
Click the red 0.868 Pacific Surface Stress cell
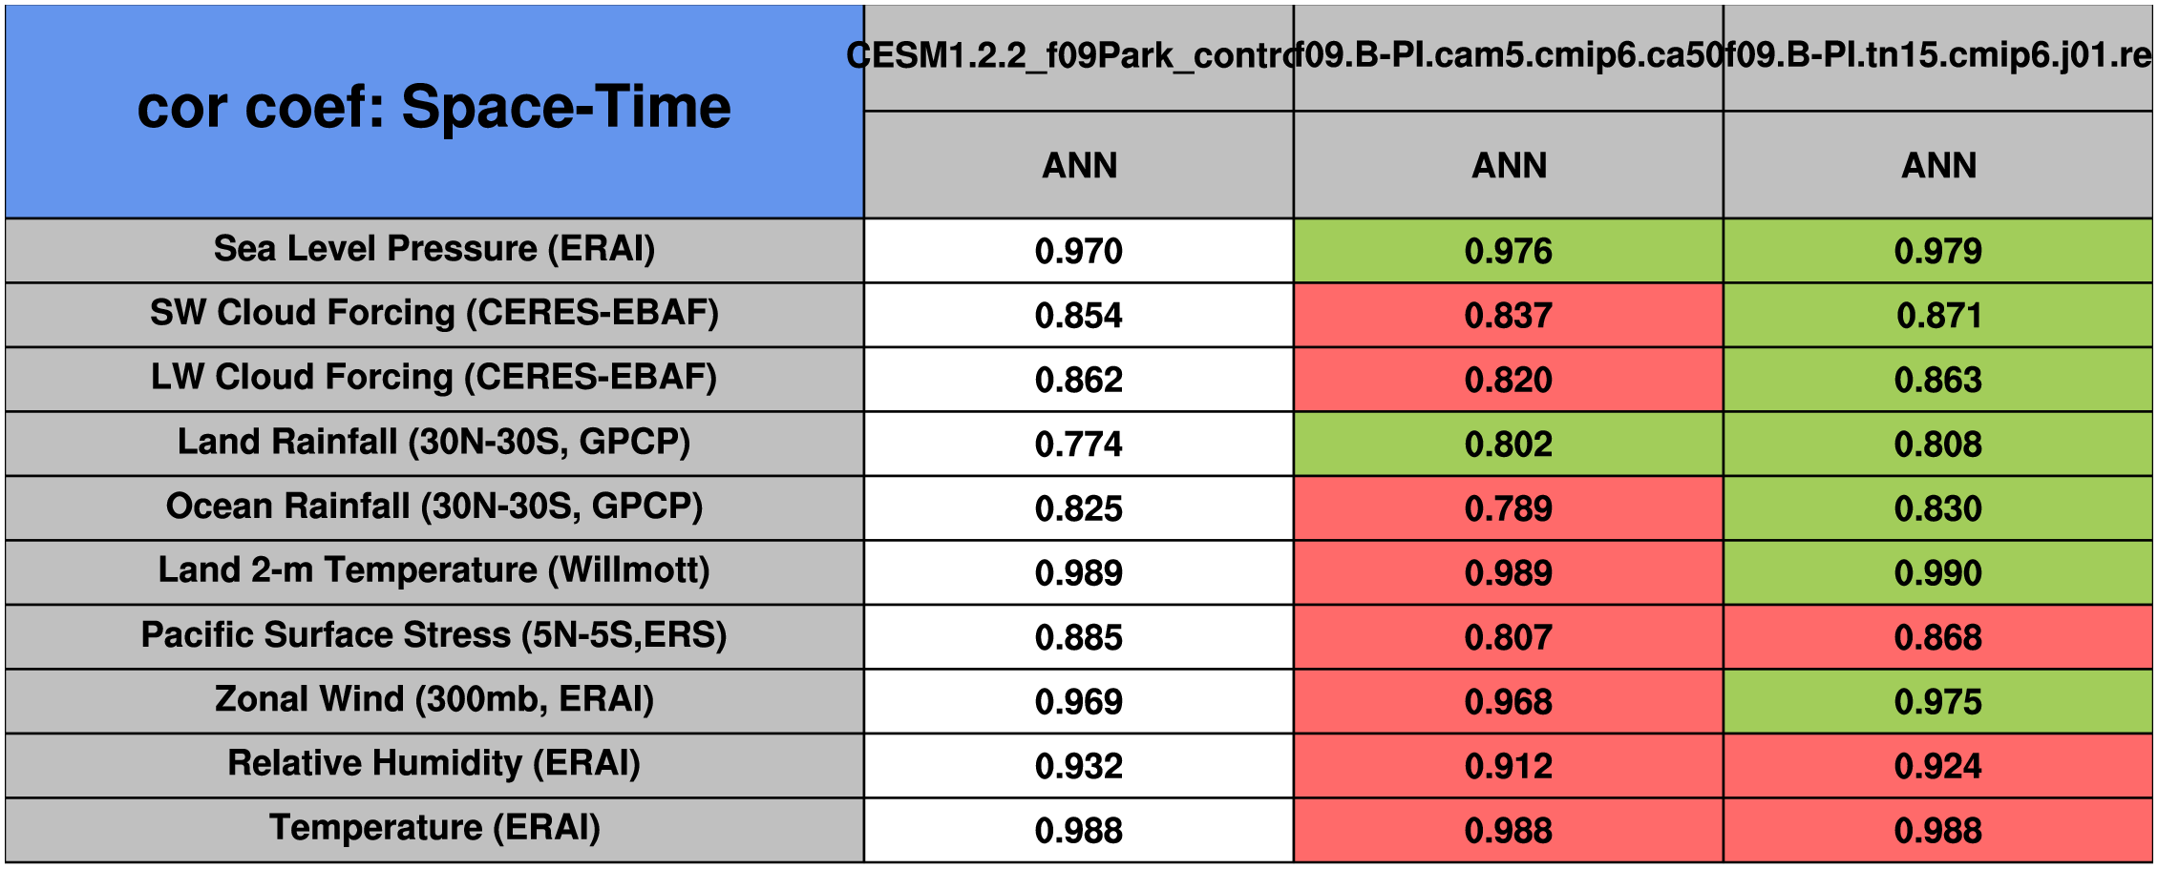click(1937, 637)
